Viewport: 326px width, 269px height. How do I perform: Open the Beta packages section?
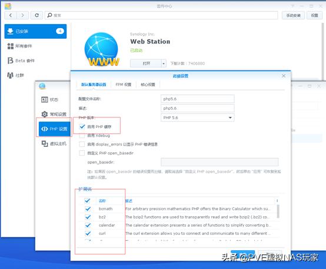pos(21,60)
